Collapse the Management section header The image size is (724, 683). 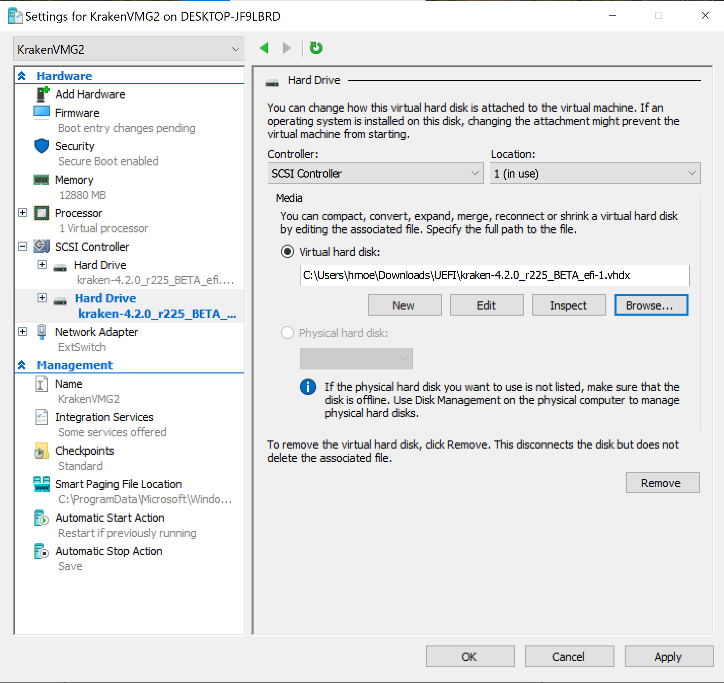[x=22, y=365]
